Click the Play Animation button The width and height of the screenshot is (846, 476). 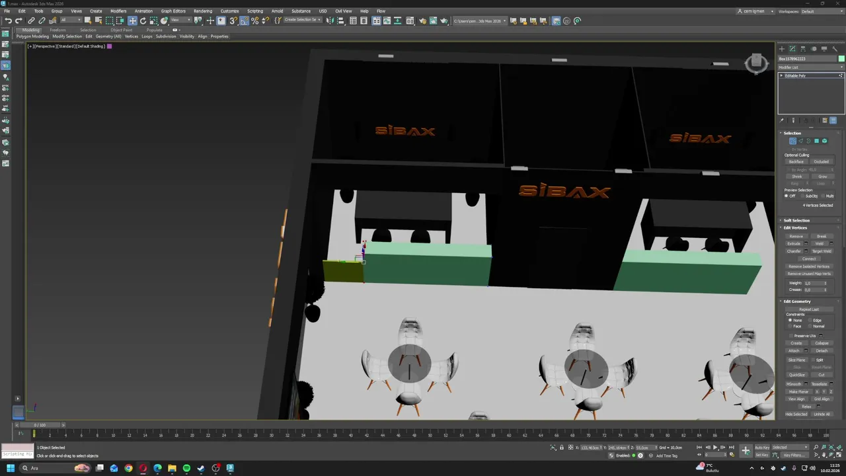click(x=715, y=448)
